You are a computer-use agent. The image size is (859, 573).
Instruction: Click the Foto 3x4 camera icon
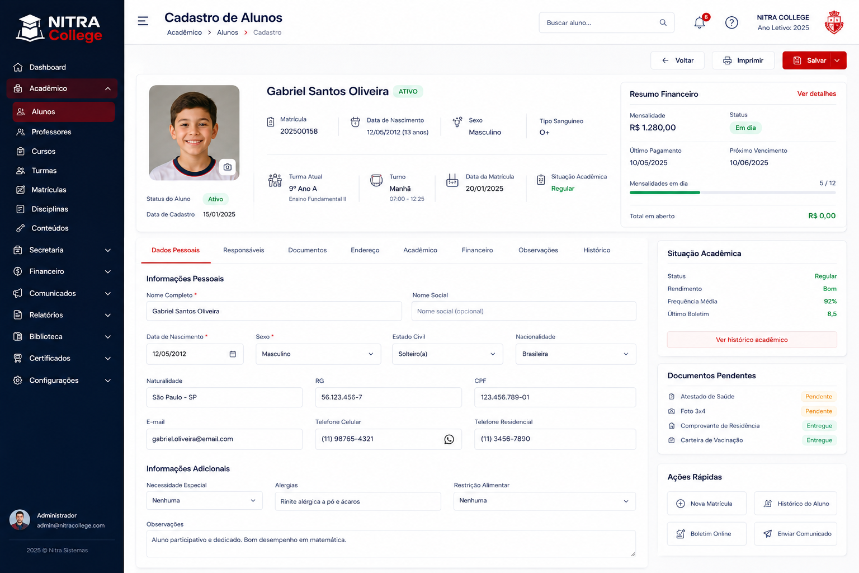[672, 411]
